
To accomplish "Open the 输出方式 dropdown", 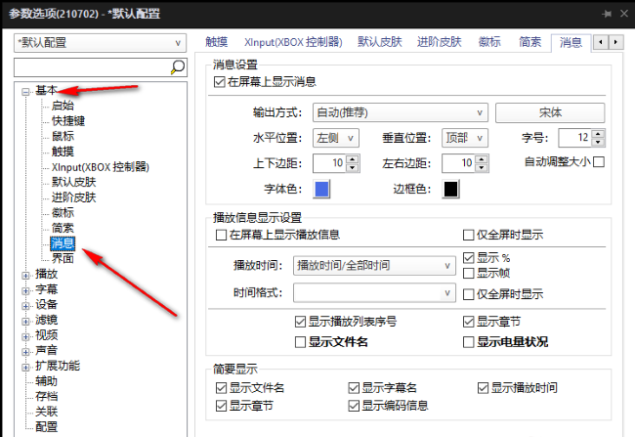I will click(x=400, y=112).
